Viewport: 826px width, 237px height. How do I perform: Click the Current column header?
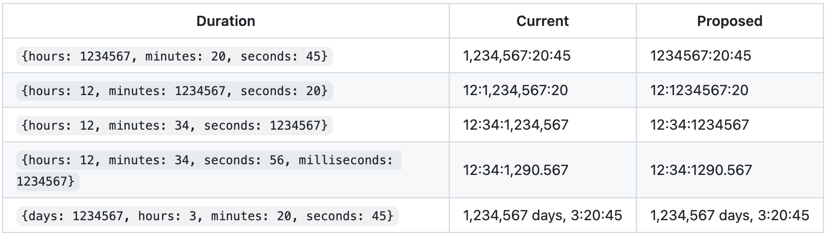click(x=543, y=21)
